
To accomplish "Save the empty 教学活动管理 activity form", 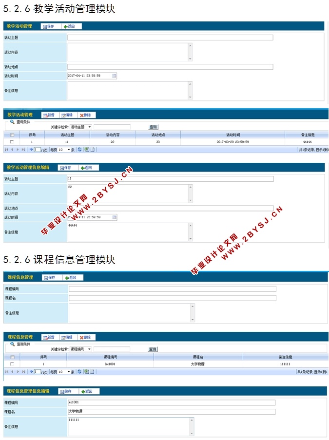I will click(x=51, y=26).
